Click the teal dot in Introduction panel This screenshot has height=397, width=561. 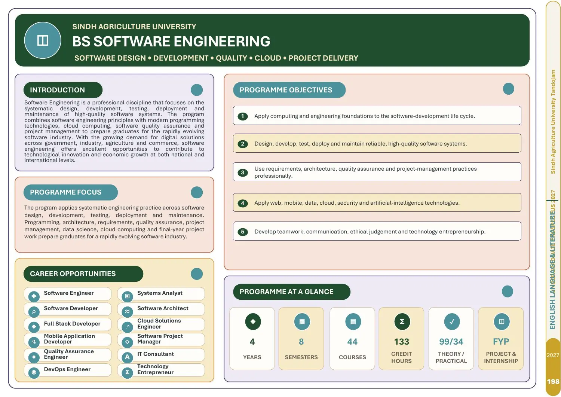(x=197, y=90)
